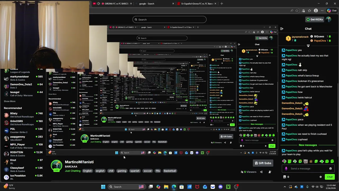This screenshot has width=339, height=191.
Task: Show hidden system tray icons
Action: point(285,187)
